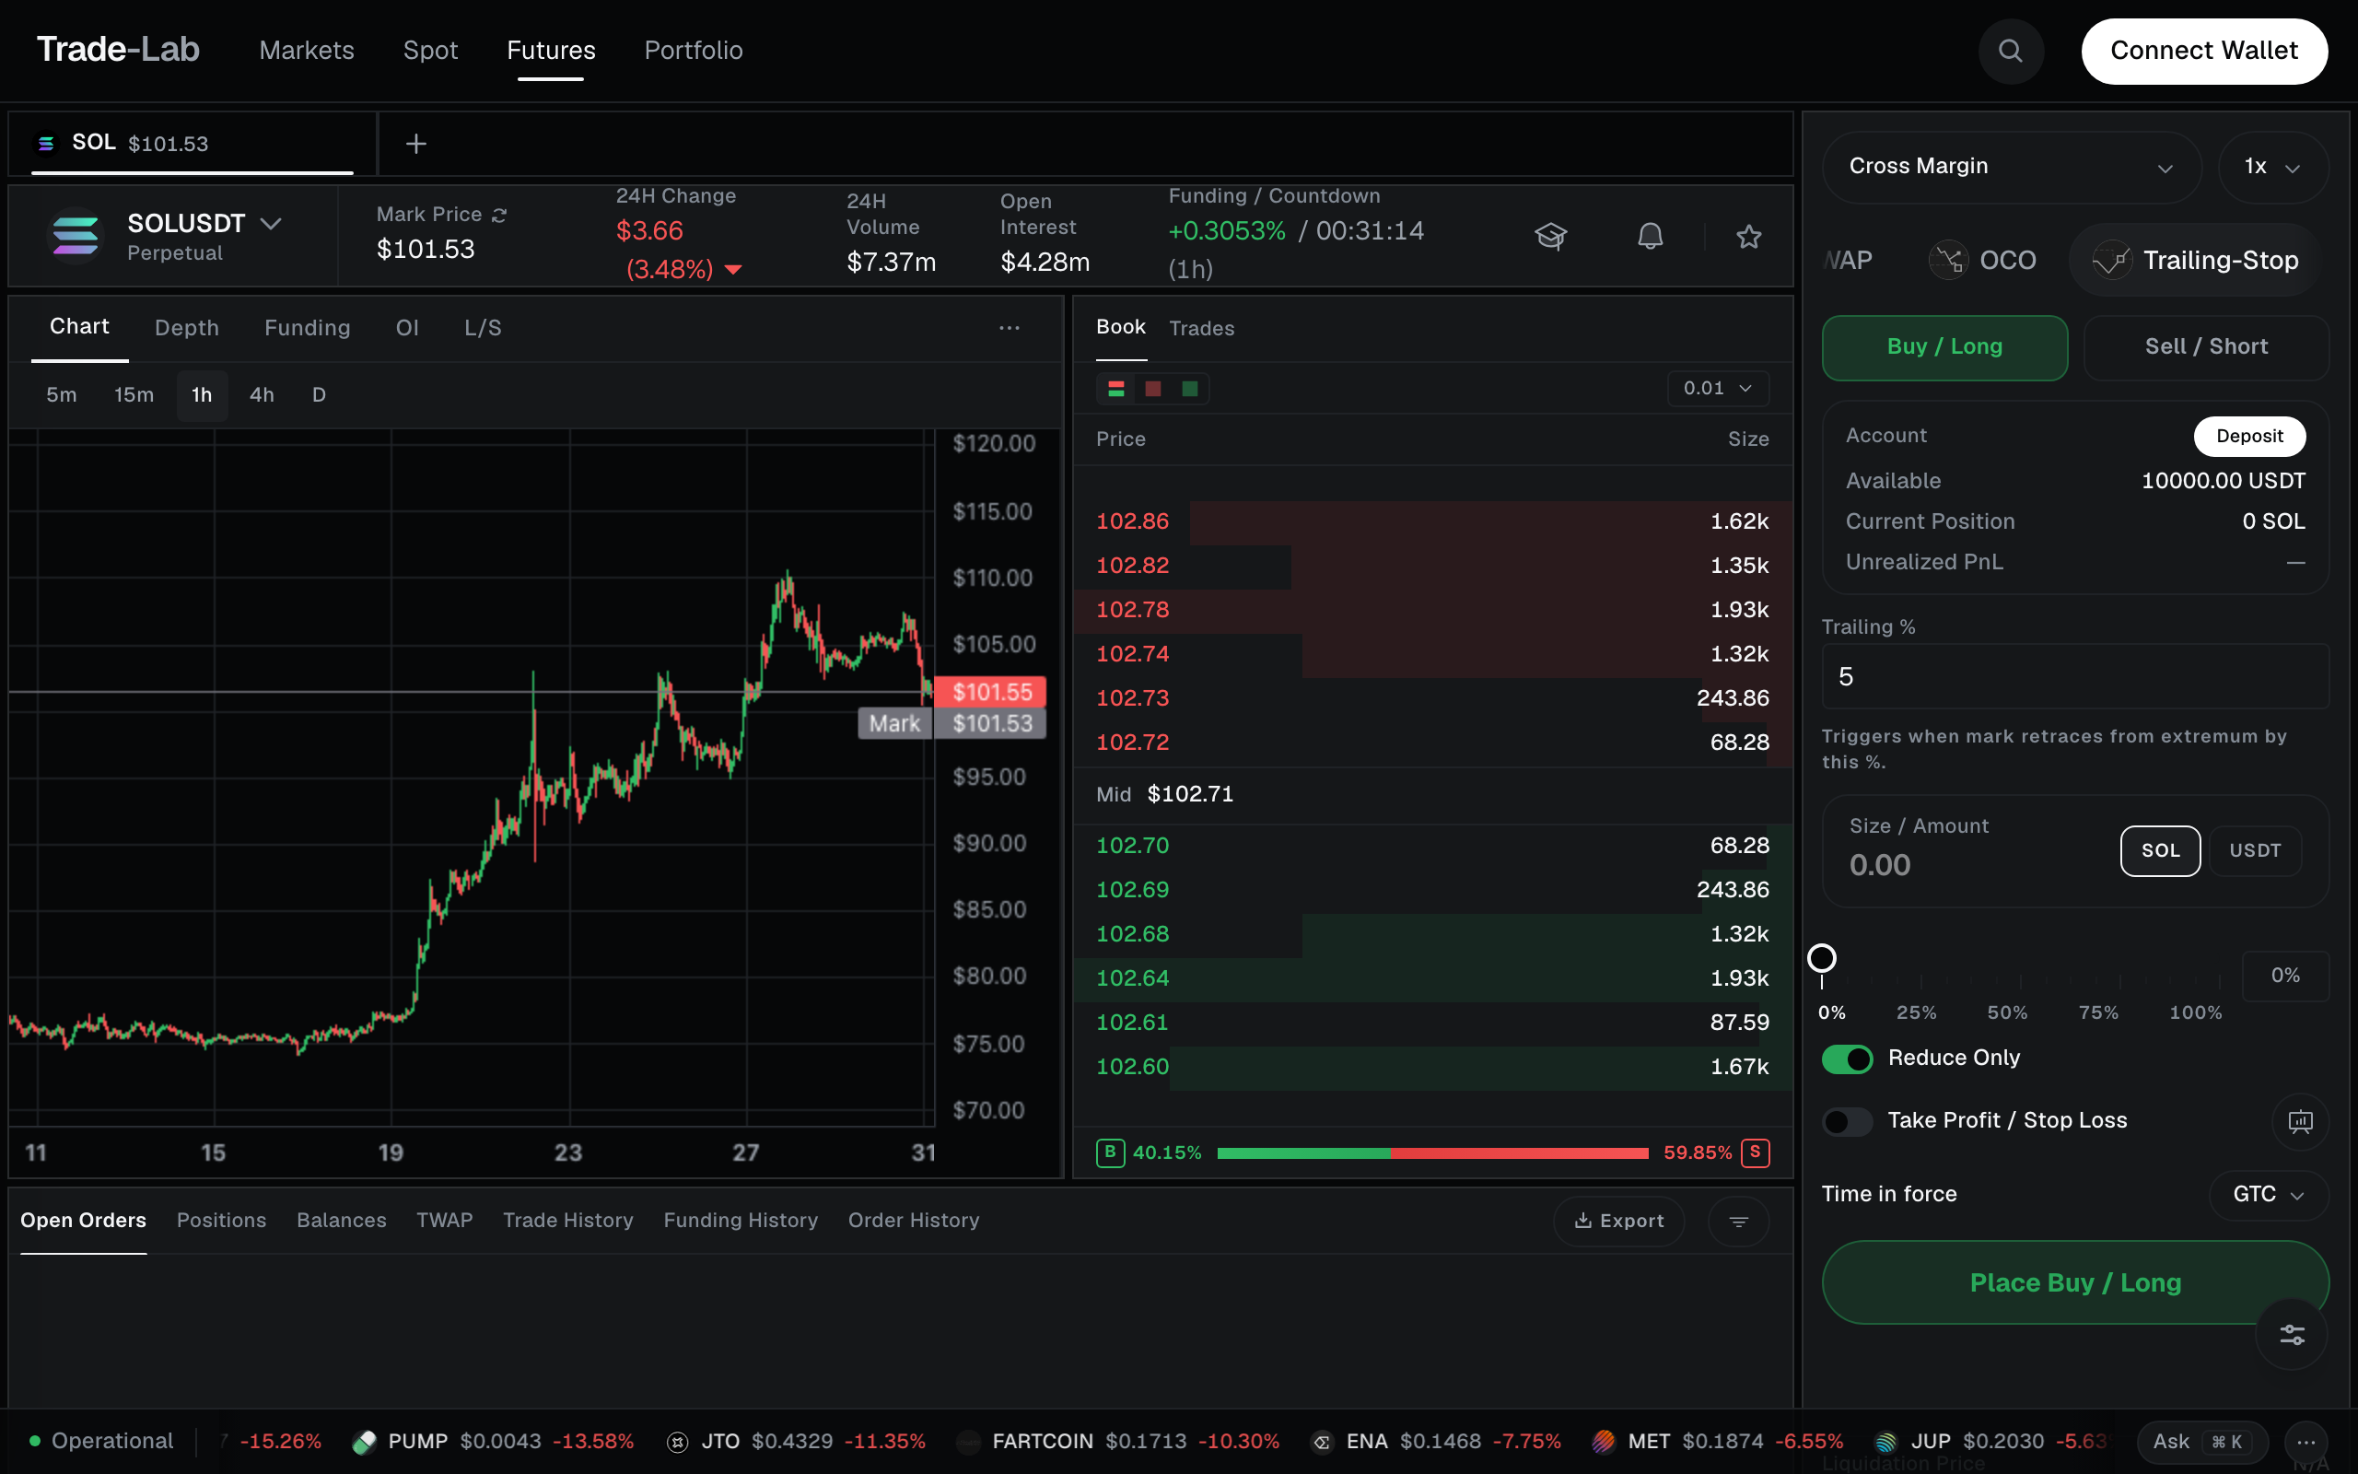Select the Sell / Short side

pos(2206,347)
